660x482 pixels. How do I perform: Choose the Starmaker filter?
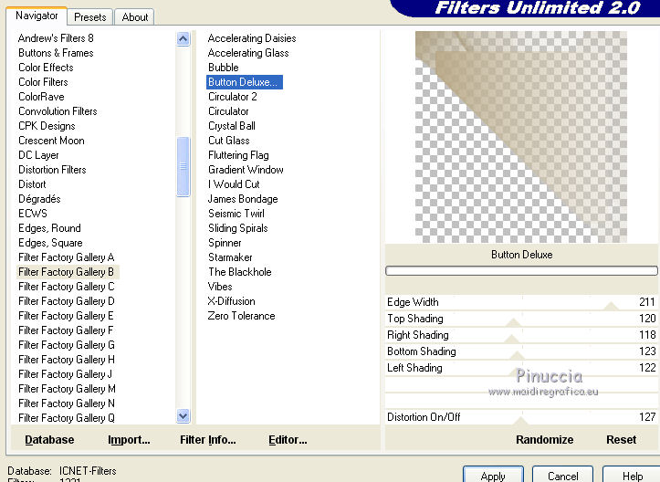coord(230,257)
